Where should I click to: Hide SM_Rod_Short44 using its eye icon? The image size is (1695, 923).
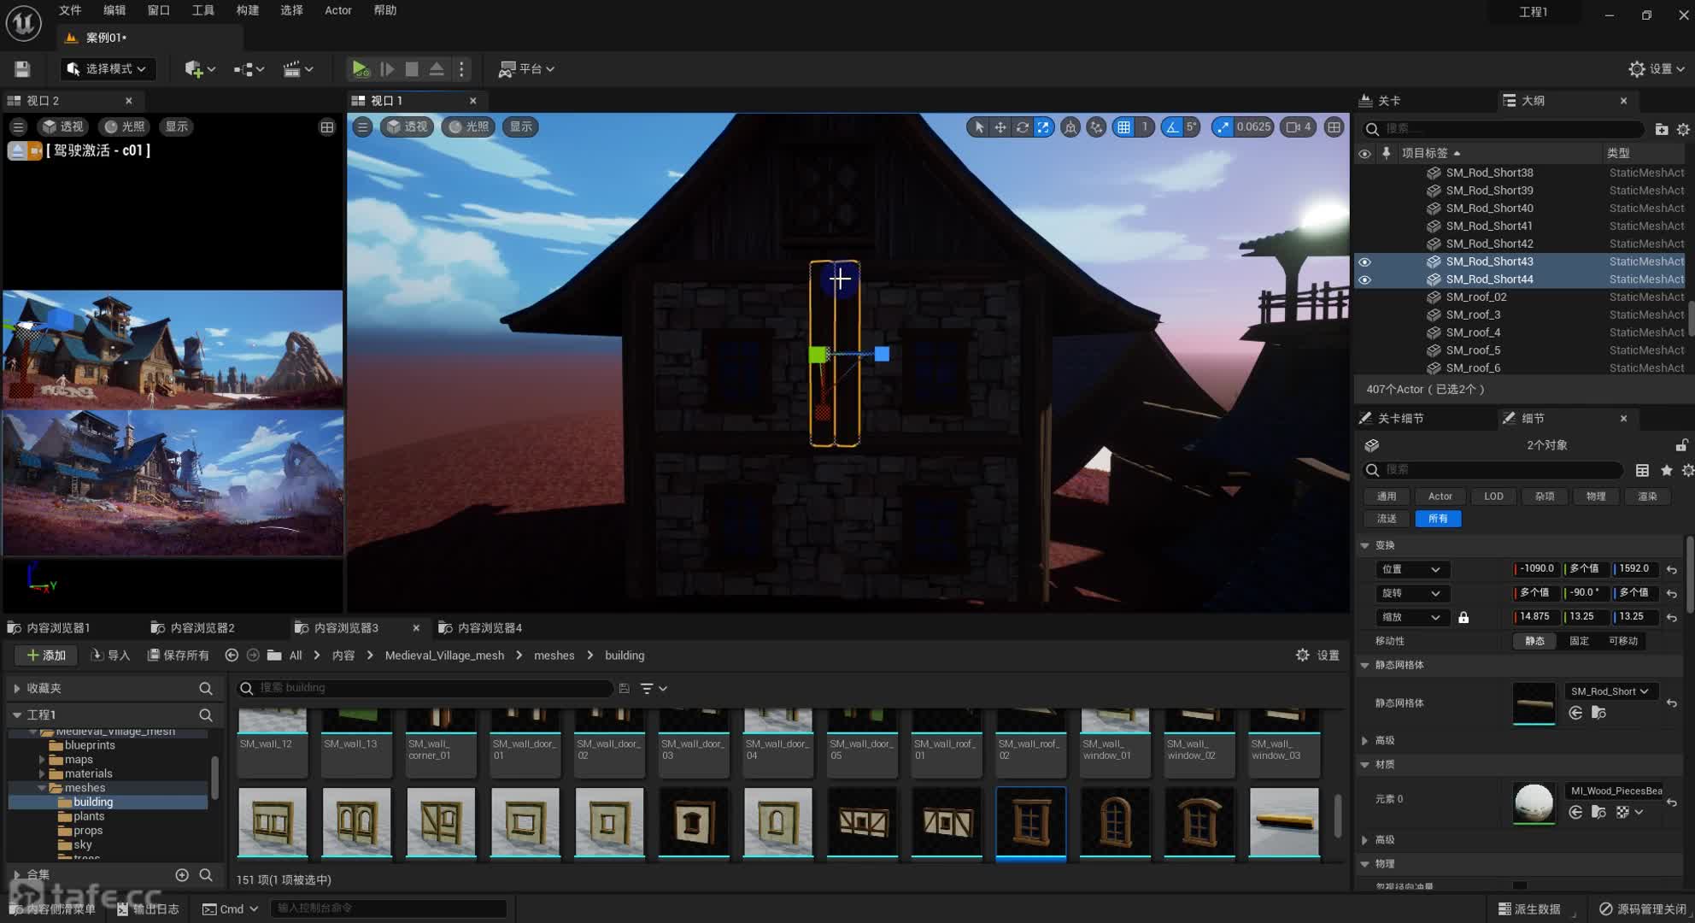click(1364, 280)
